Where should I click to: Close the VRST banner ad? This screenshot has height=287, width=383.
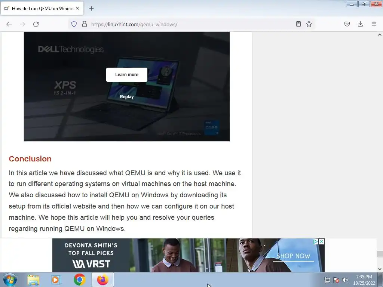[322, 242]
